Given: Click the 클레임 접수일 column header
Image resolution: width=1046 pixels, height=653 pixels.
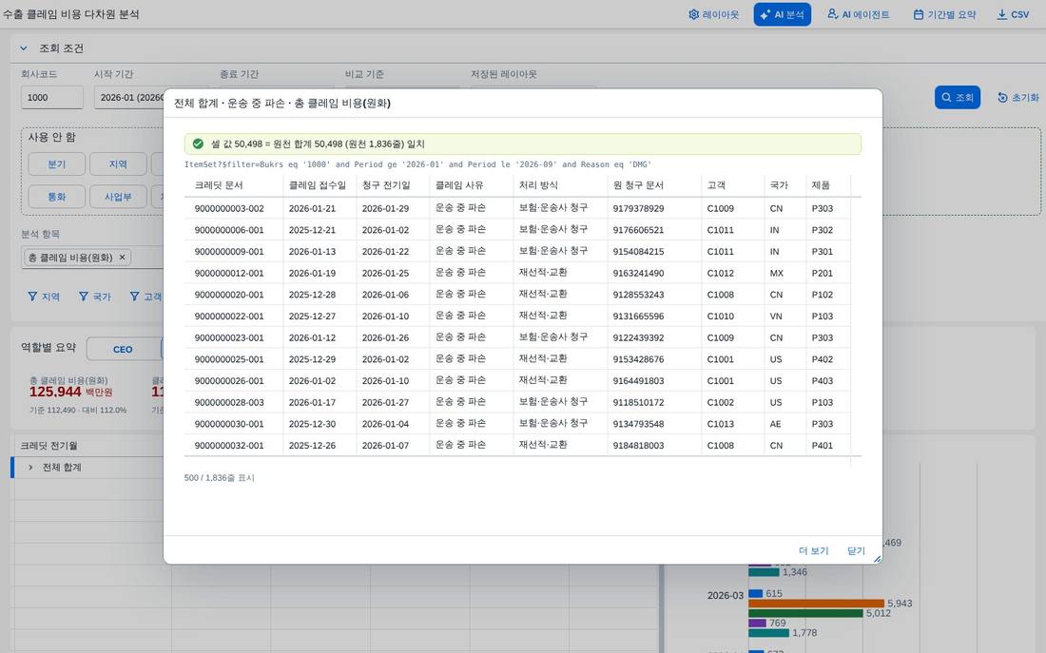Looking at the screenshot, I should (x=320, y=185).
